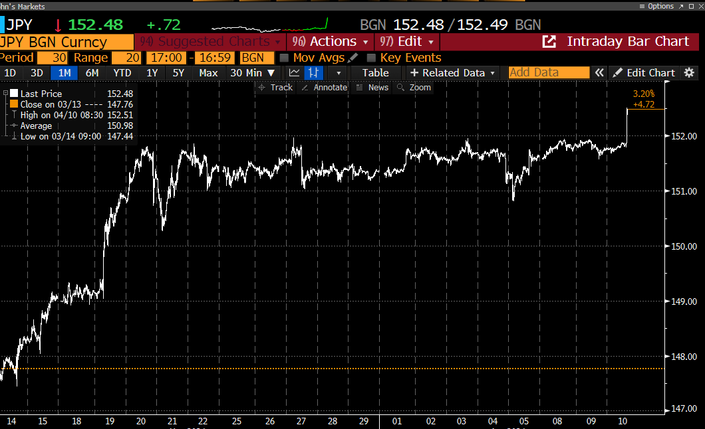The width and height of the screenshot is (705, 429).
Task: Open the Related Data dropdown
Action: pos(452,72)
